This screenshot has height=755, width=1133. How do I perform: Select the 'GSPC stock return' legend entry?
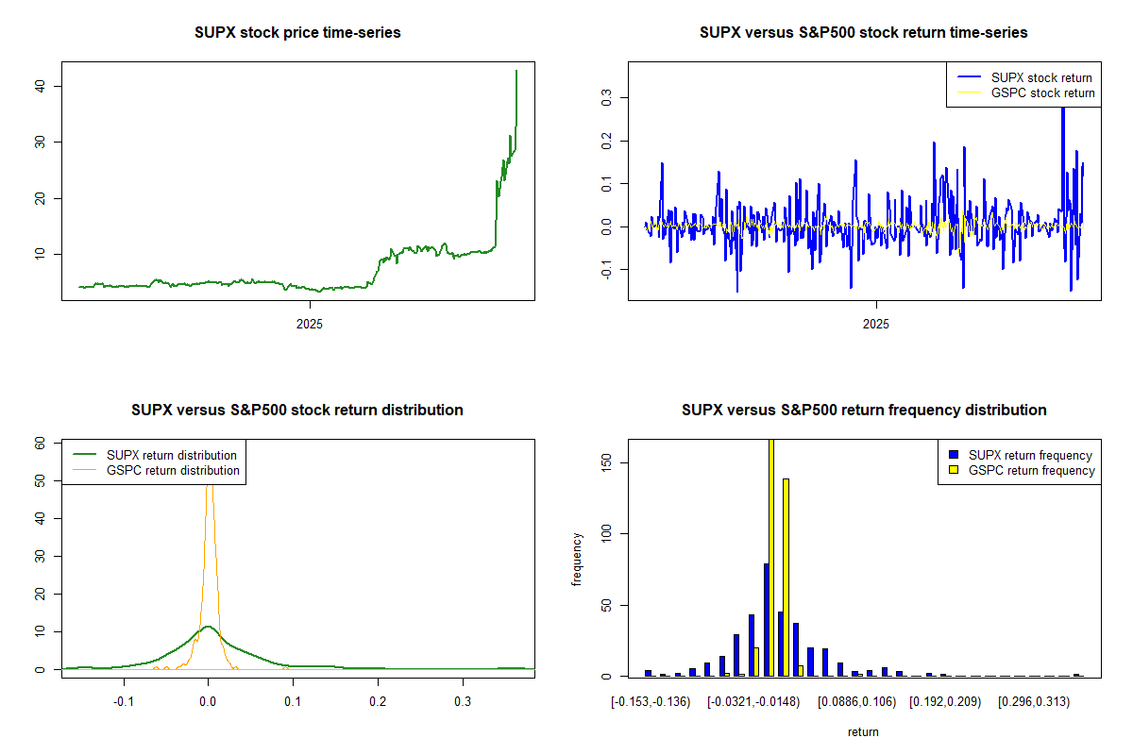1042,93
